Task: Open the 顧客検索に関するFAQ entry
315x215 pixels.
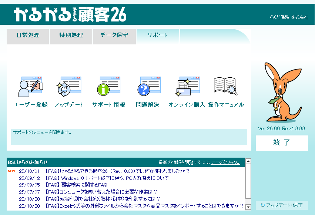Action: point(76,185)
